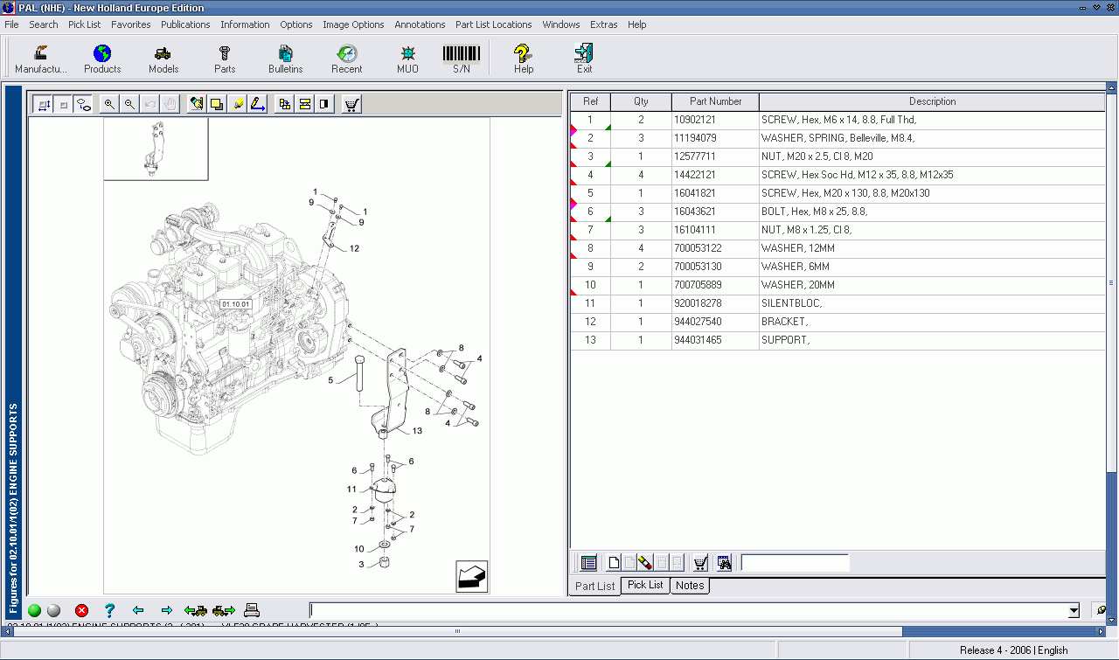Select the Models toolbar icon
The height and width of the screenshot is (660, 1119).
point(163,58)
